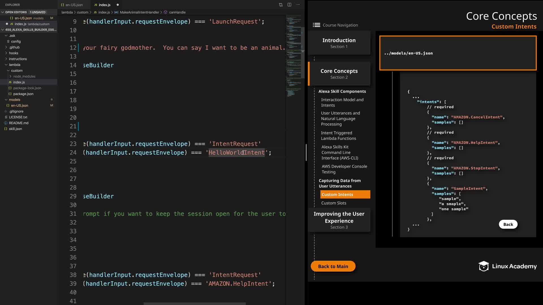Click the Back button in code panel
The height and width of the screenshot is (305, 543).
pyautogui.click(x=508, y=225)
